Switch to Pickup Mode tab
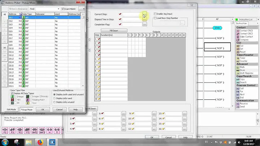 pos(27,109)
